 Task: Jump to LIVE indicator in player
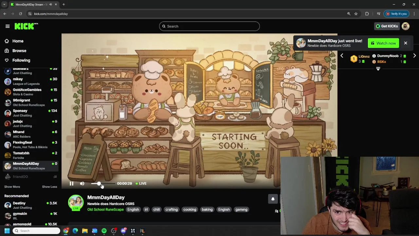point(141,184)
